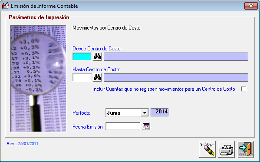Click binoculars search for Hasta Centro de Costo
Image resolution: width=260 pixels, height=162 pixels.
[97, 77]
